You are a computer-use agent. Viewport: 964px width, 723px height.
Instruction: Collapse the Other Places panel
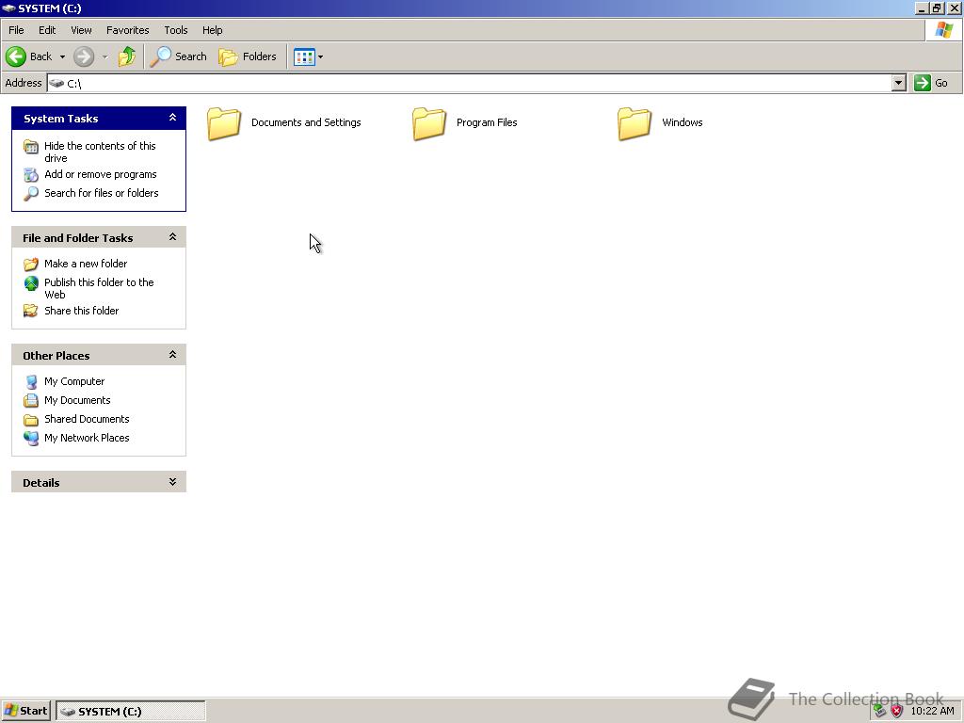coord(173,355)
